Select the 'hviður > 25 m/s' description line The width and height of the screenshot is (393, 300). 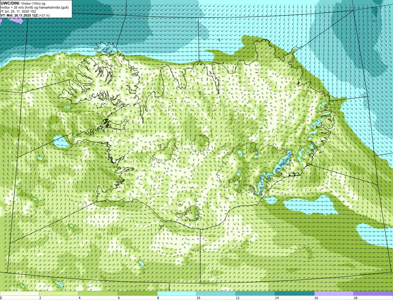(x=35, y=7)
